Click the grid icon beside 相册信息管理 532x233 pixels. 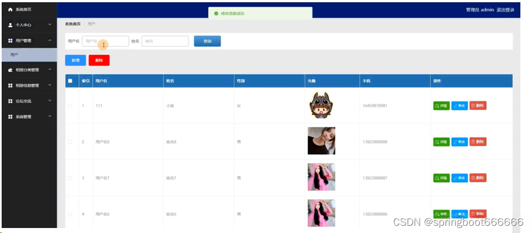(x=10, y=85)
